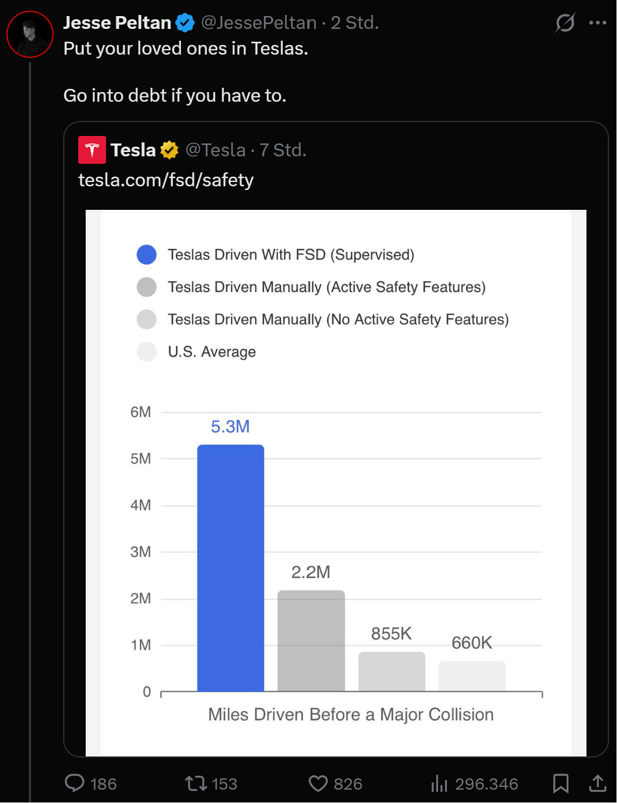
Task: Click the 2.2M gray chart bar
Action: click(x=311, y=640)
